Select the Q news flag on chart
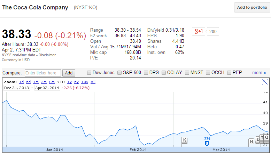 coord(267,137)
